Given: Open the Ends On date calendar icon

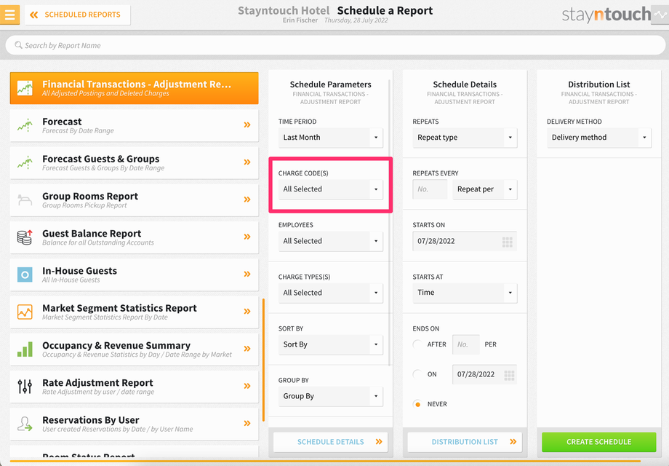Looking at the screenshot, I should pos(509,375).
